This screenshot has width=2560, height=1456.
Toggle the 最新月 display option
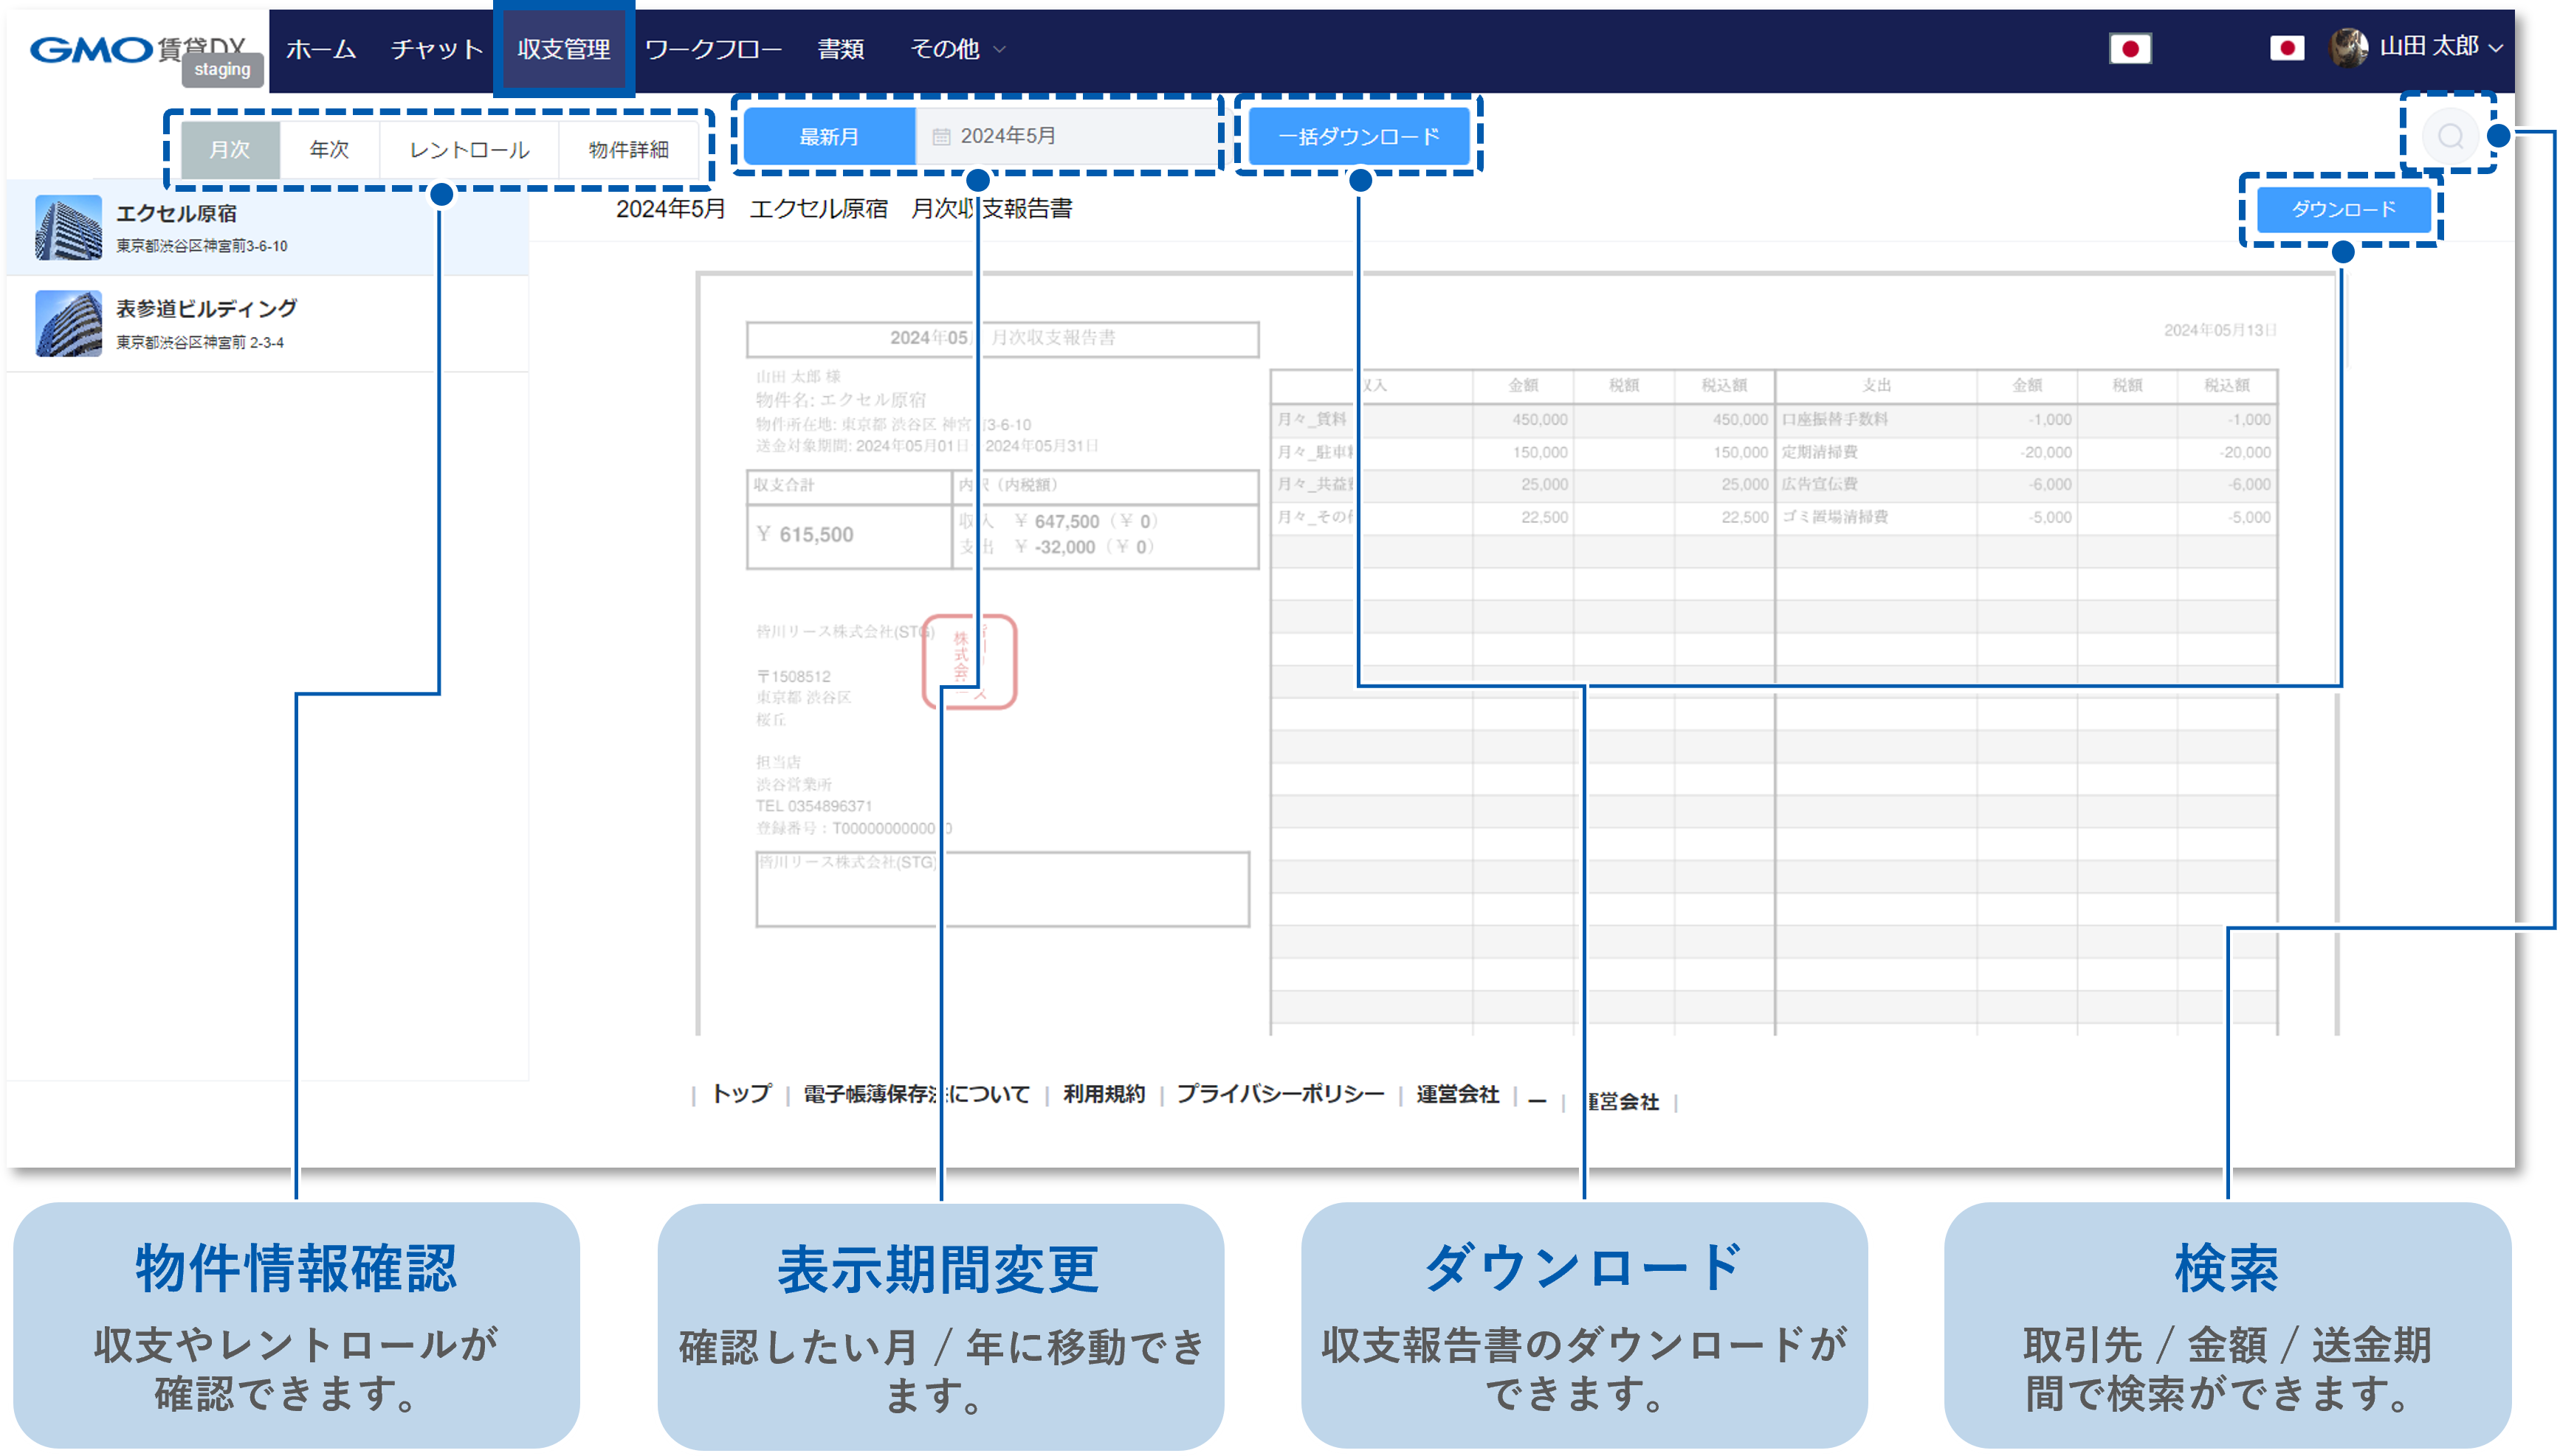click(827, 136)
